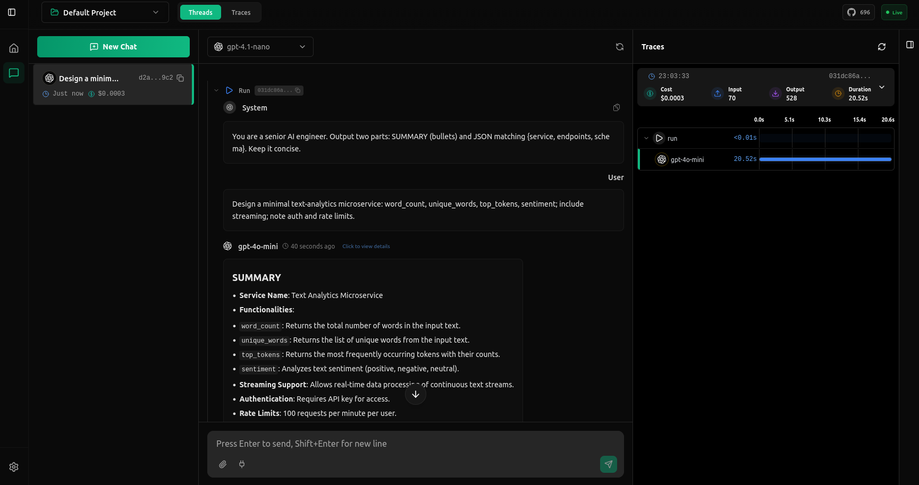The image size is (919, 485).
Task: Start a New Chat
Action: point(113,47)
